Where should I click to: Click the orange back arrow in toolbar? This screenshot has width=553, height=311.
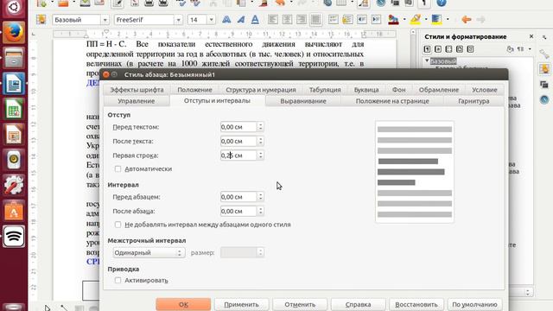[467, 19]
